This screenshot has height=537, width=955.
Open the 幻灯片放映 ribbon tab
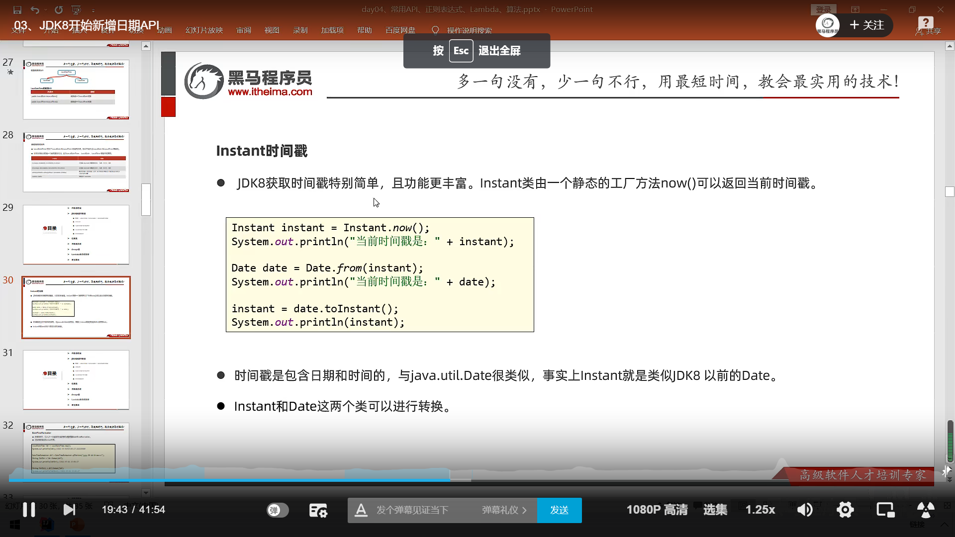tap(204, 30)
